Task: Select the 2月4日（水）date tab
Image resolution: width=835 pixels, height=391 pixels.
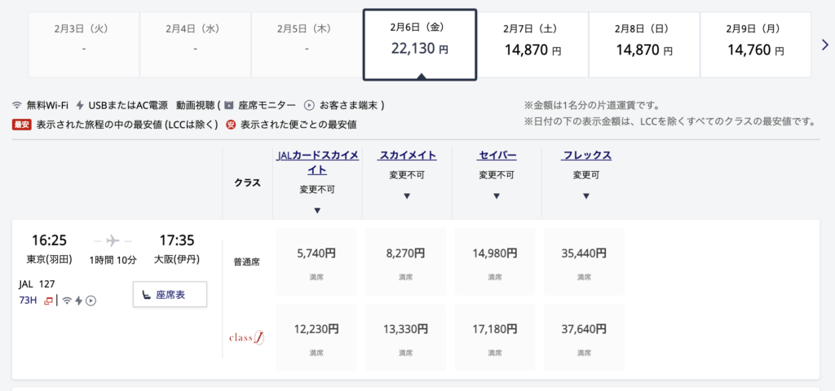Action: [x=196, y=45]
